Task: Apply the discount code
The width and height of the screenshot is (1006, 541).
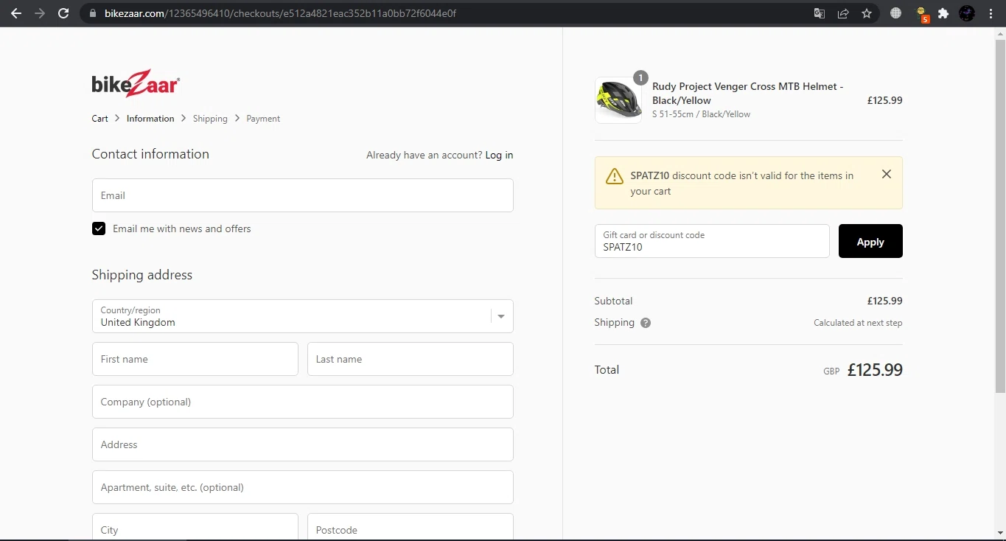Action: tap(870, 241)
